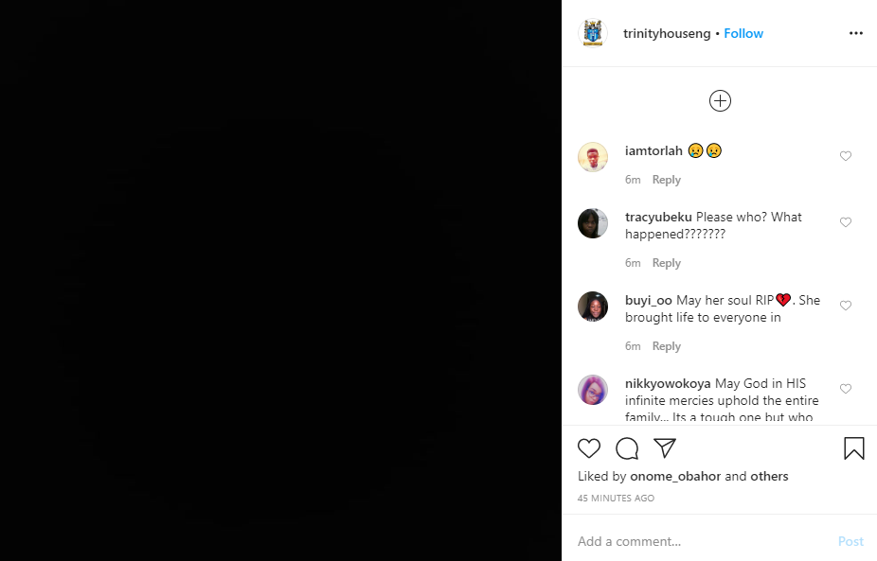The height and width of the screenshot is (561, 877).
Task: Load more comments with plus circle
Action: click(720, 101)
